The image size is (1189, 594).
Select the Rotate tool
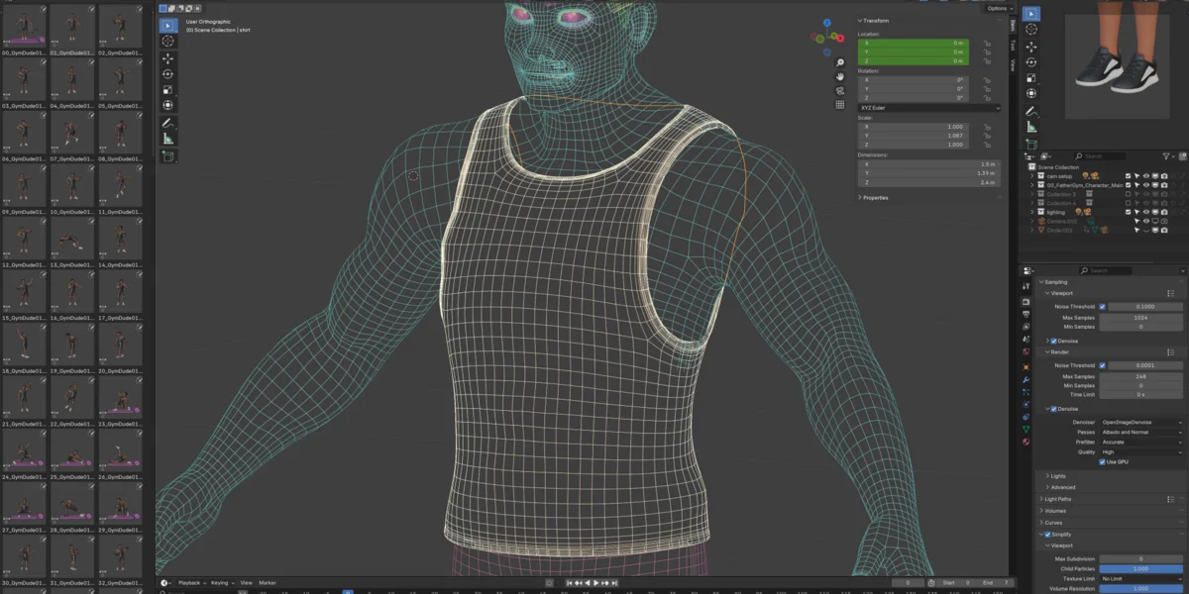166,74
